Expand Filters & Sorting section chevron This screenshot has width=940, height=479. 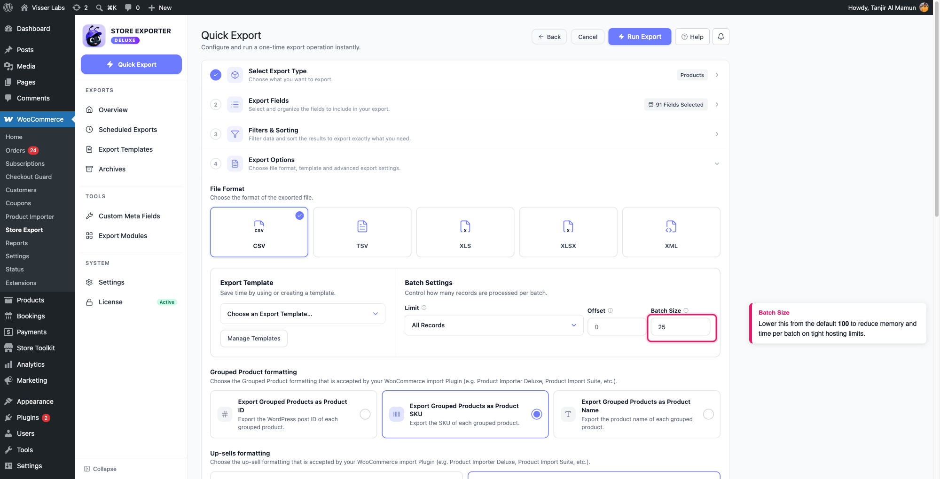click(717, 134)
